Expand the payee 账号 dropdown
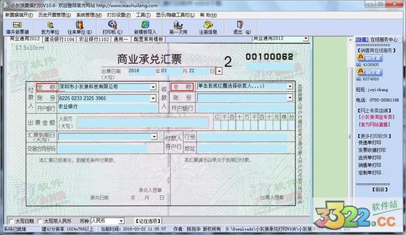Image resolution: width=406 pixels, height=235 pixels. tap(290, 97)
